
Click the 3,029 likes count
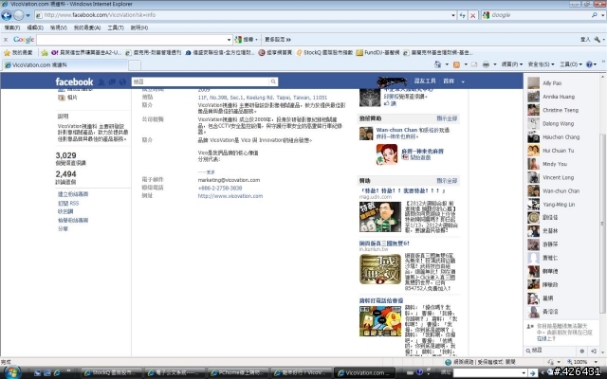(x=65, y=155)
